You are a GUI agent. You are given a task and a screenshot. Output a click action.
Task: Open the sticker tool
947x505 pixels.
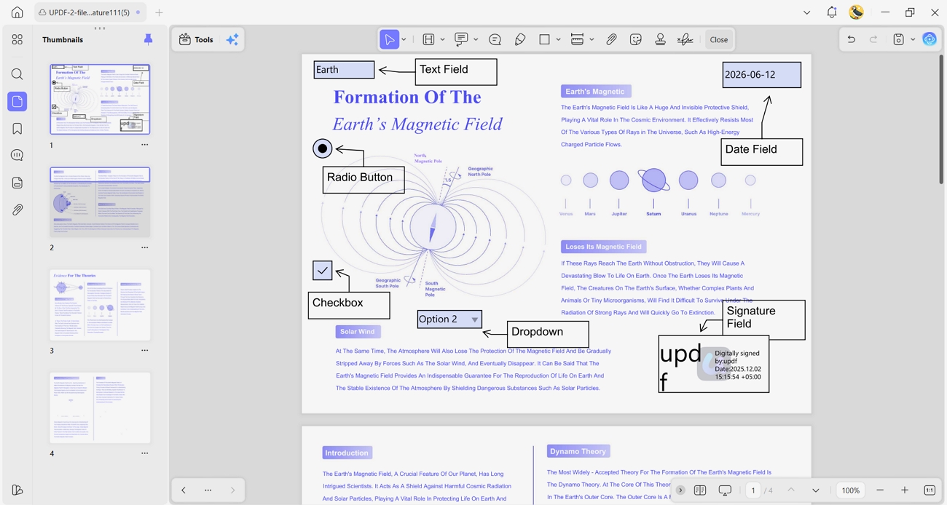[x=636, y=39]
